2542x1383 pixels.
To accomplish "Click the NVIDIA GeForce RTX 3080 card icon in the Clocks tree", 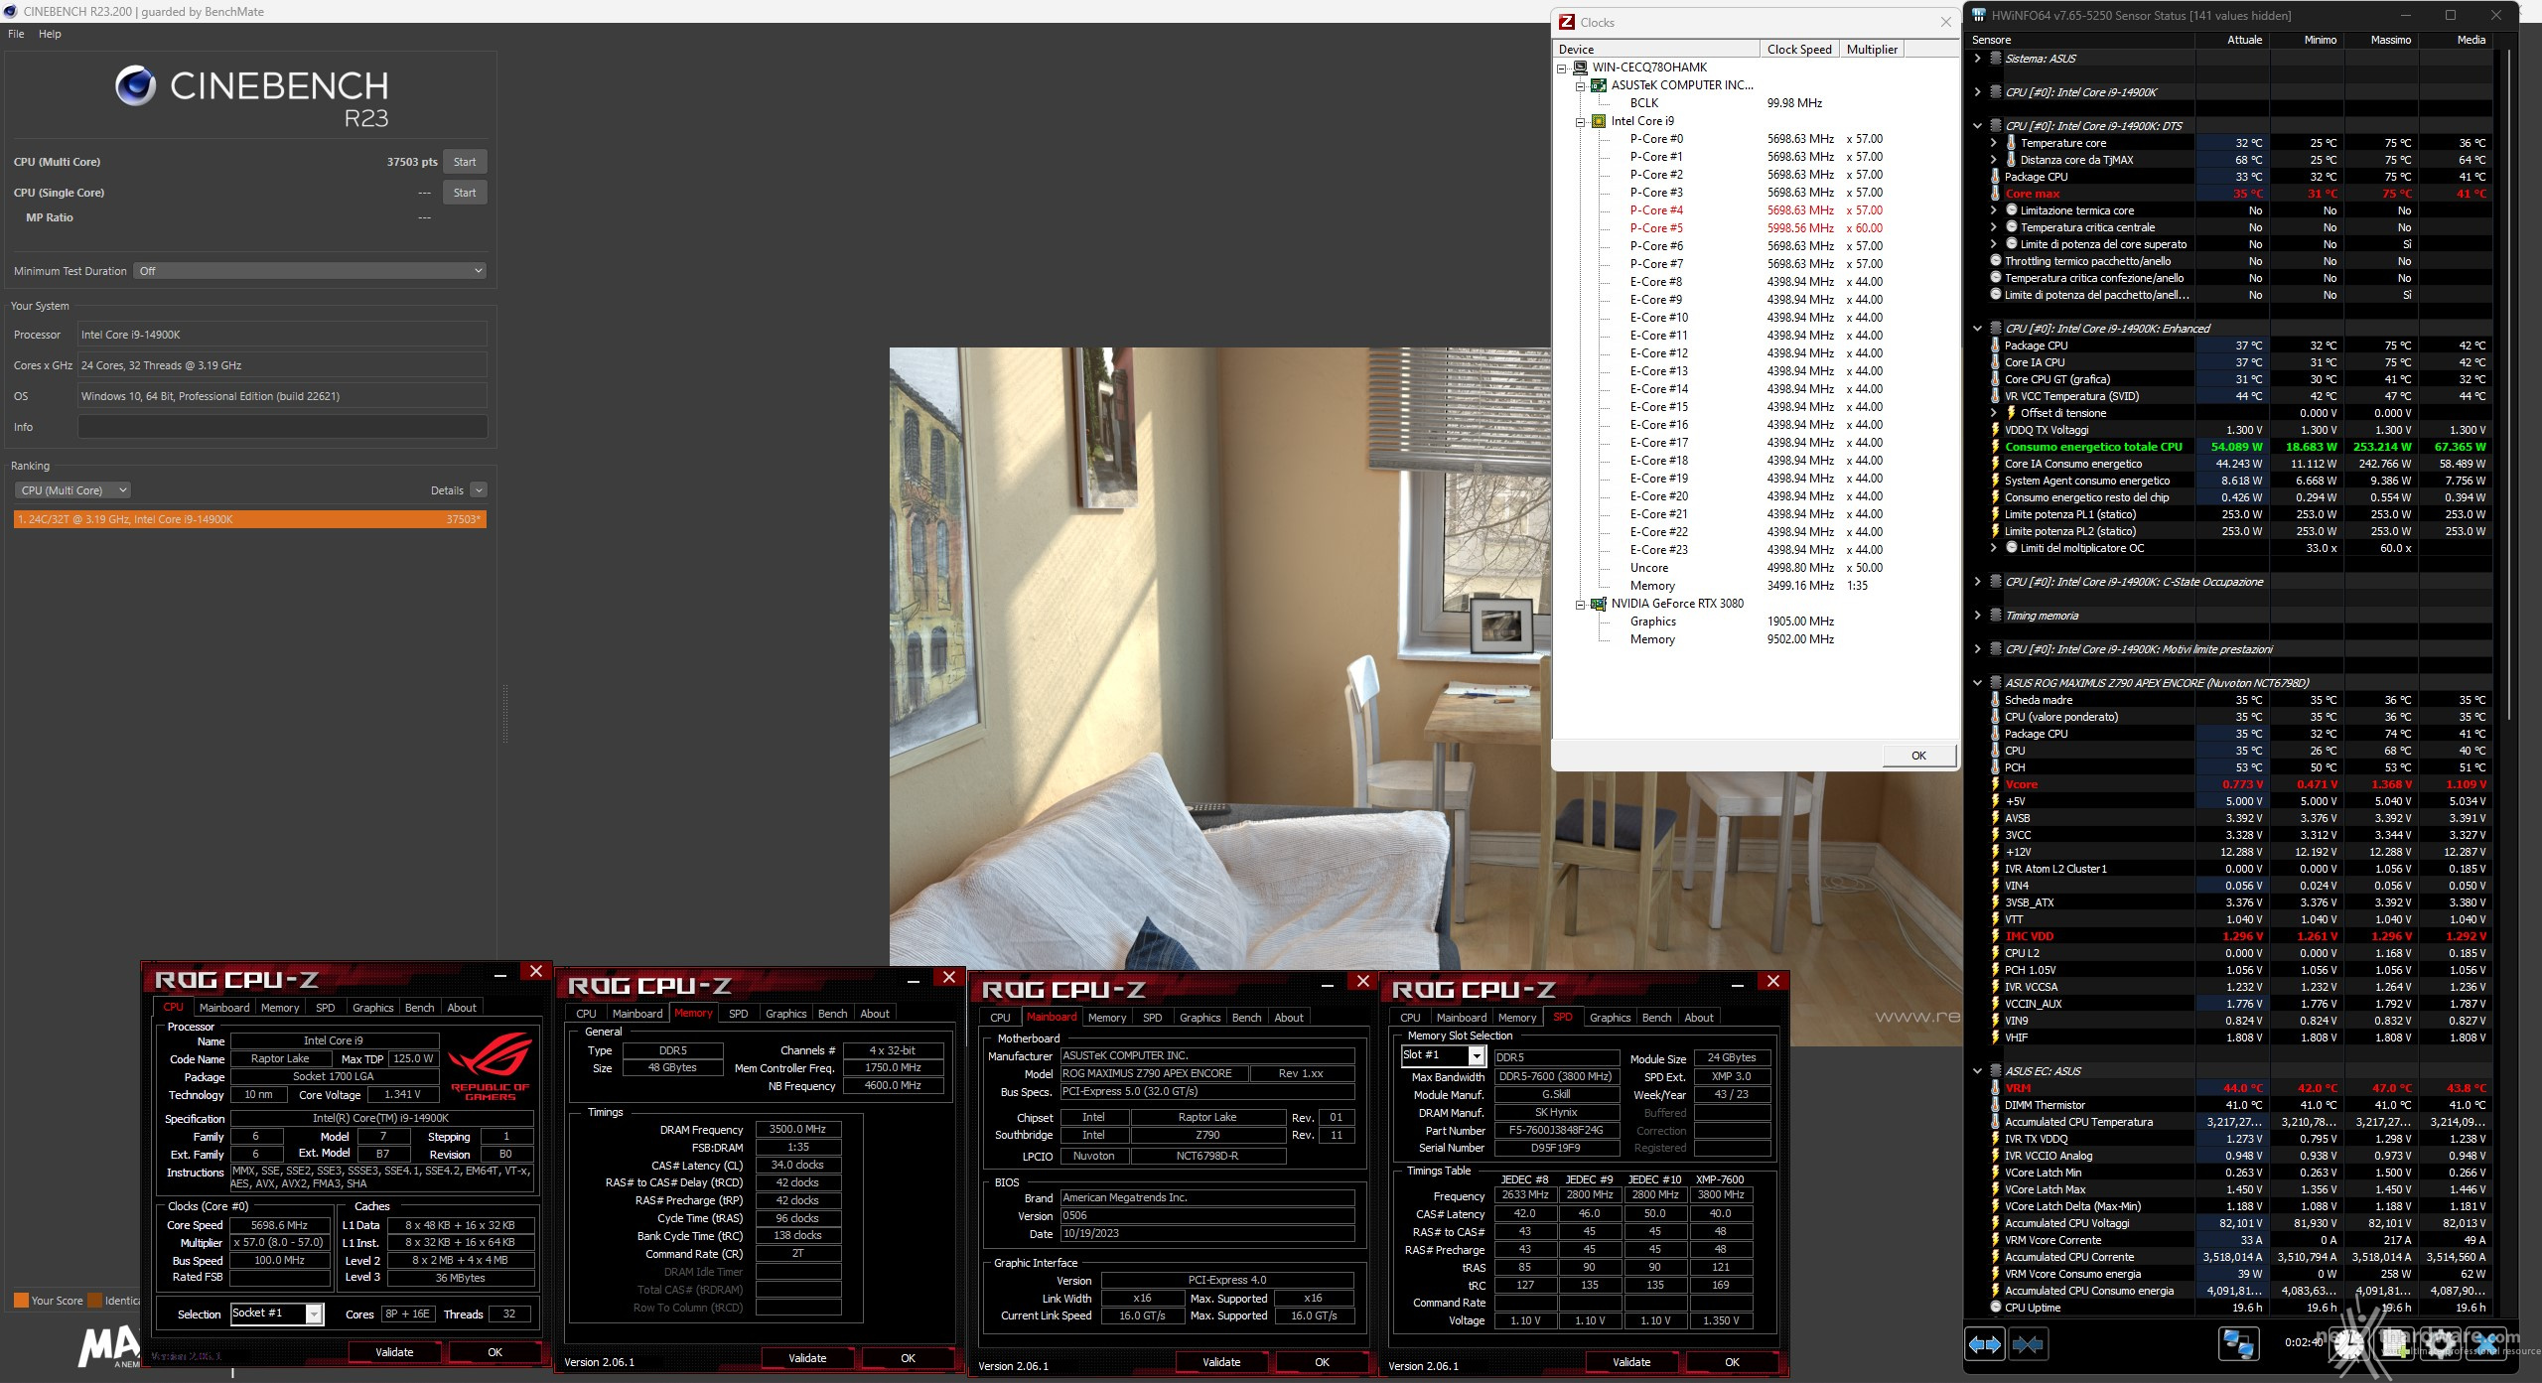I will click(x=1599, y=604).
